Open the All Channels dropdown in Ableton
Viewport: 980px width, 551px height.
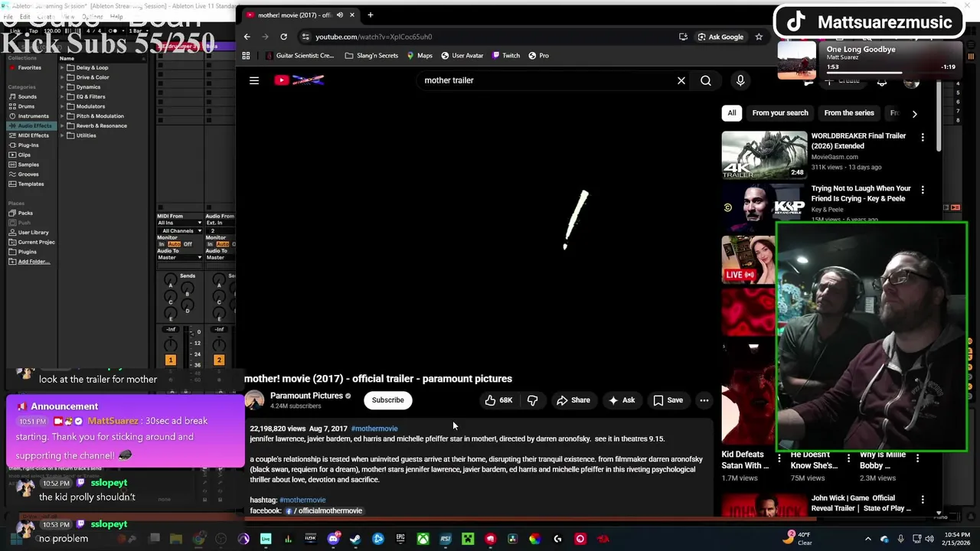pos(180,230)
